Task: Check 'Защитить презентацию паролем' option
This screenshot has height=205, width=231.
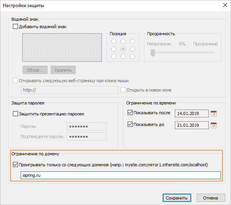Action: click(x=15, y=114)
